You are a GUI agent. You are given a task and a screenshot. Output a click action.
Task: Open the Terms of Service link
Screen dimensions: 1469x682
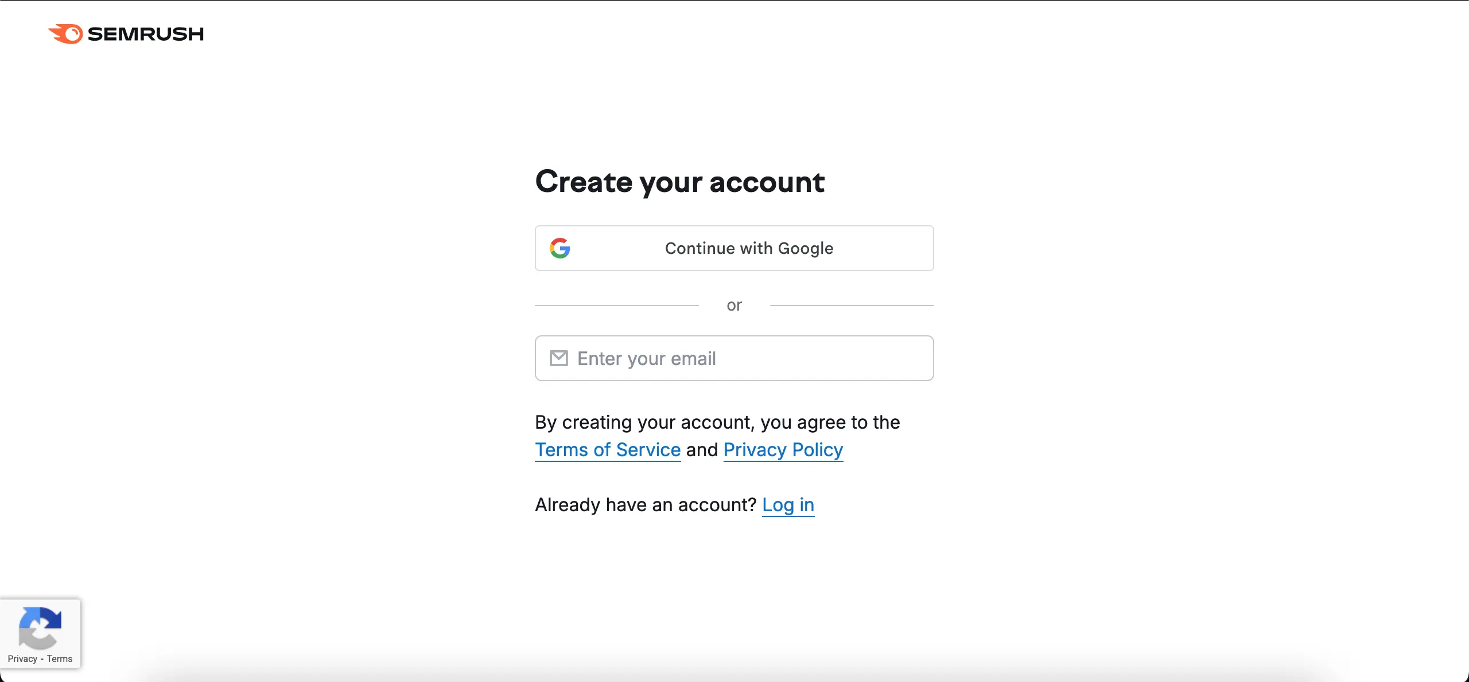click(x=607, y=450)
